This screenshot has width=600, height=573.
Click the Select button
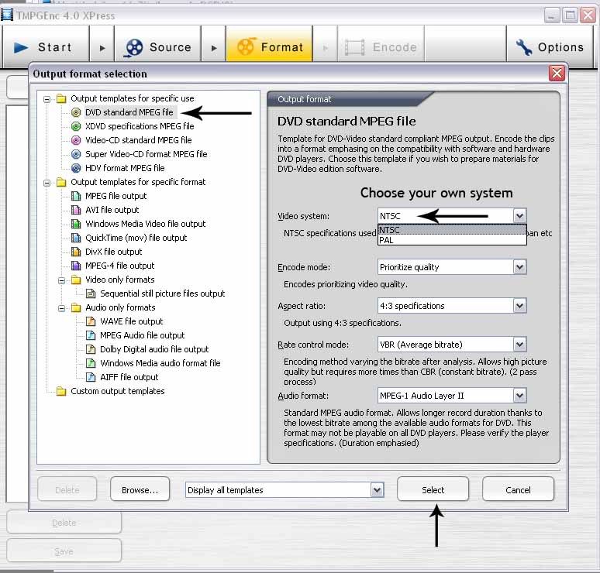click(433, 489)
